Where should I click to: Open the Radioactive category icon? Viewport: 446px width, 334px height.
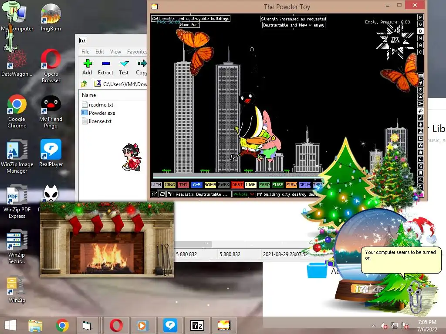[x=421, y=145]
